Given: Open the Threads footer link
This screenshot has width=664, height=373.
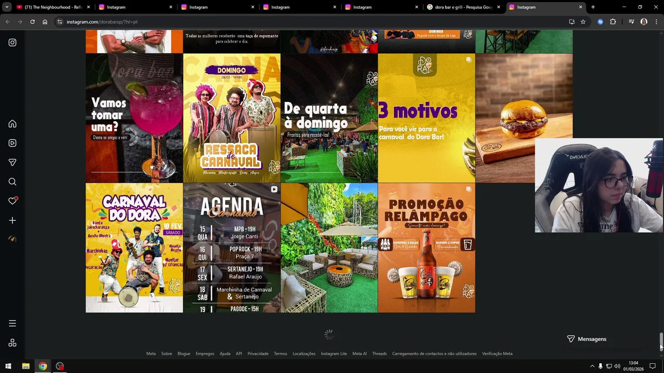Looking at the screenshot, I should point(379,354).
